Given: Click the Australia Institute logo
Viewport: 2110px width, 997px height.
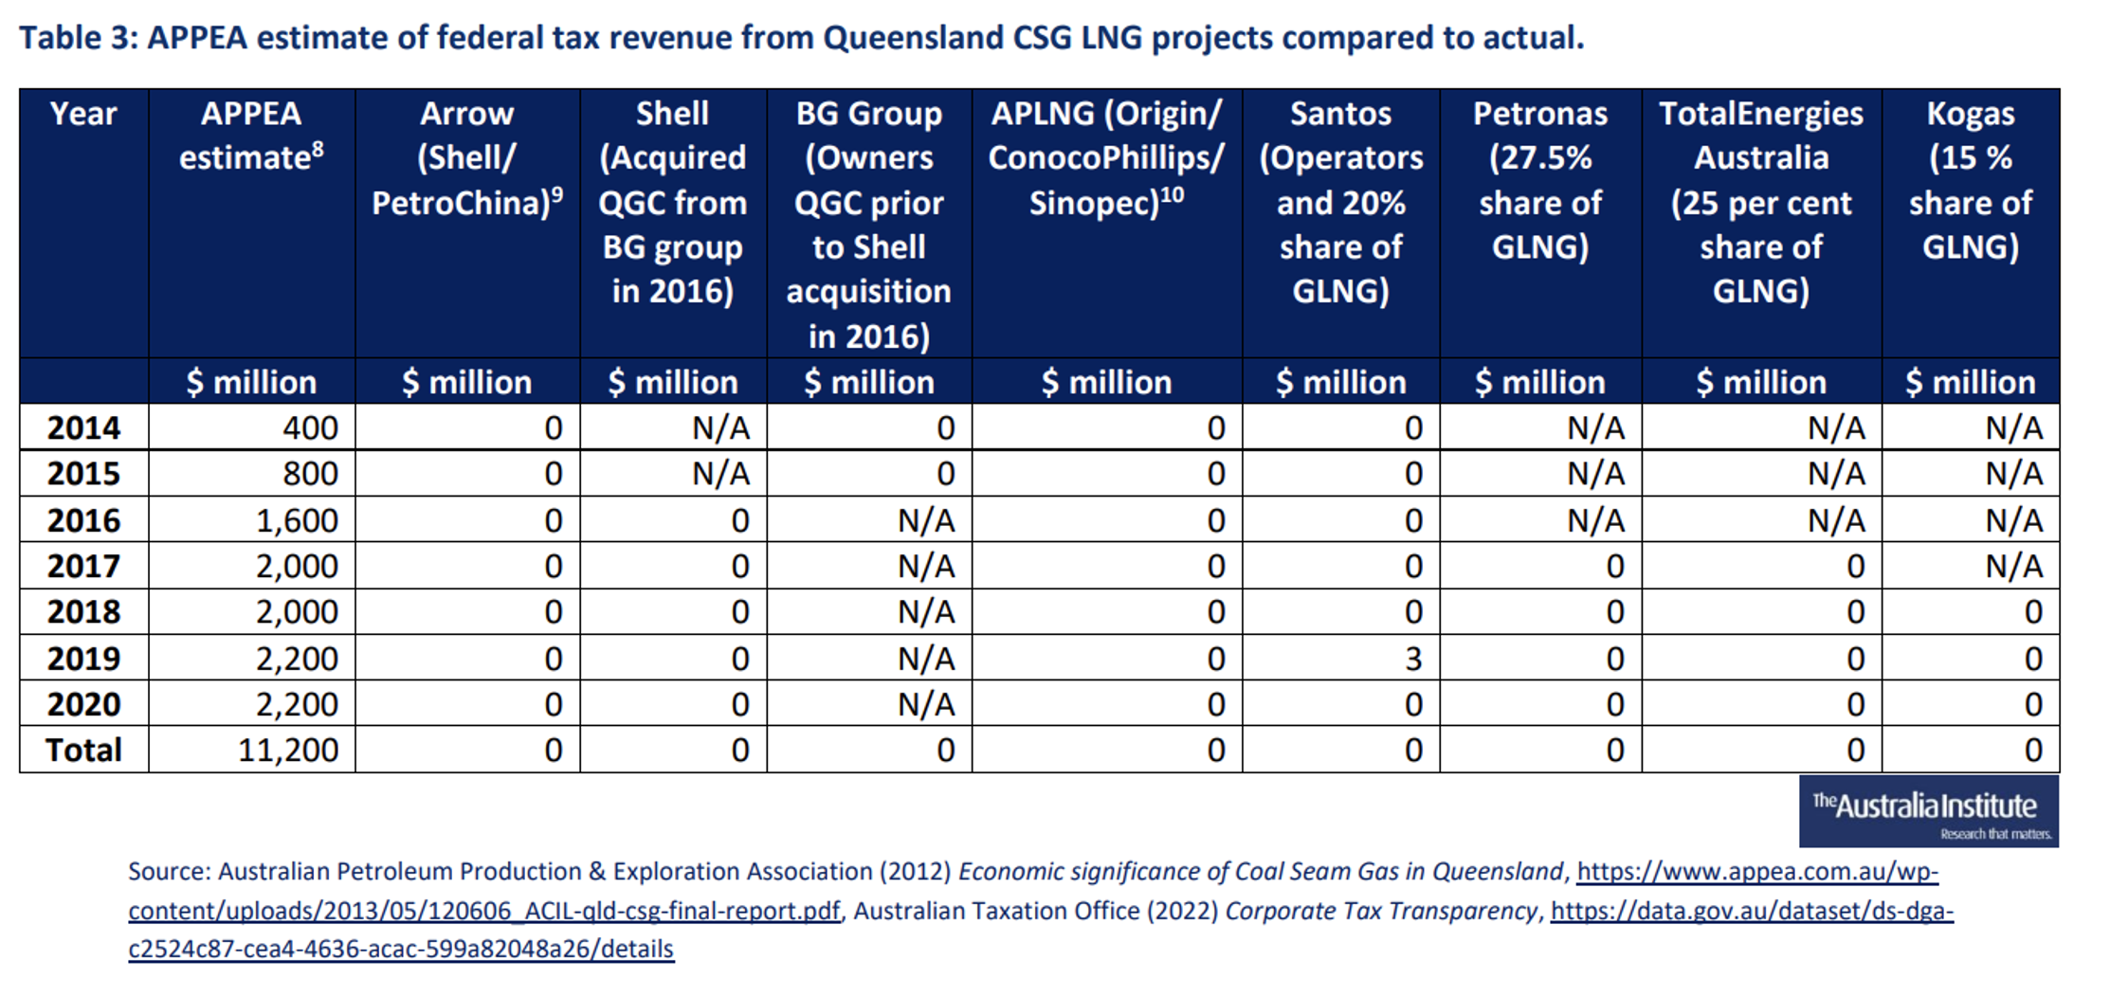Looking at the screenshot, I should (x=1929, y=811).
